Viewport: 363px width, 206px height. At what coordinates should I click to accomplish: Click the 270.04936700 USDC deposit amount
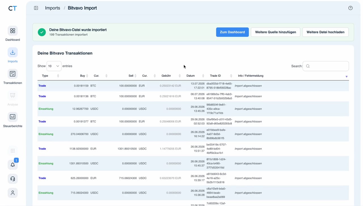coord(79,134)
